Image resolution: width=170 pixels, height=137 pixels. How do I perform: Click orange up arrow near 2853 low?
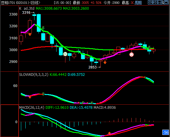point(105,62)
